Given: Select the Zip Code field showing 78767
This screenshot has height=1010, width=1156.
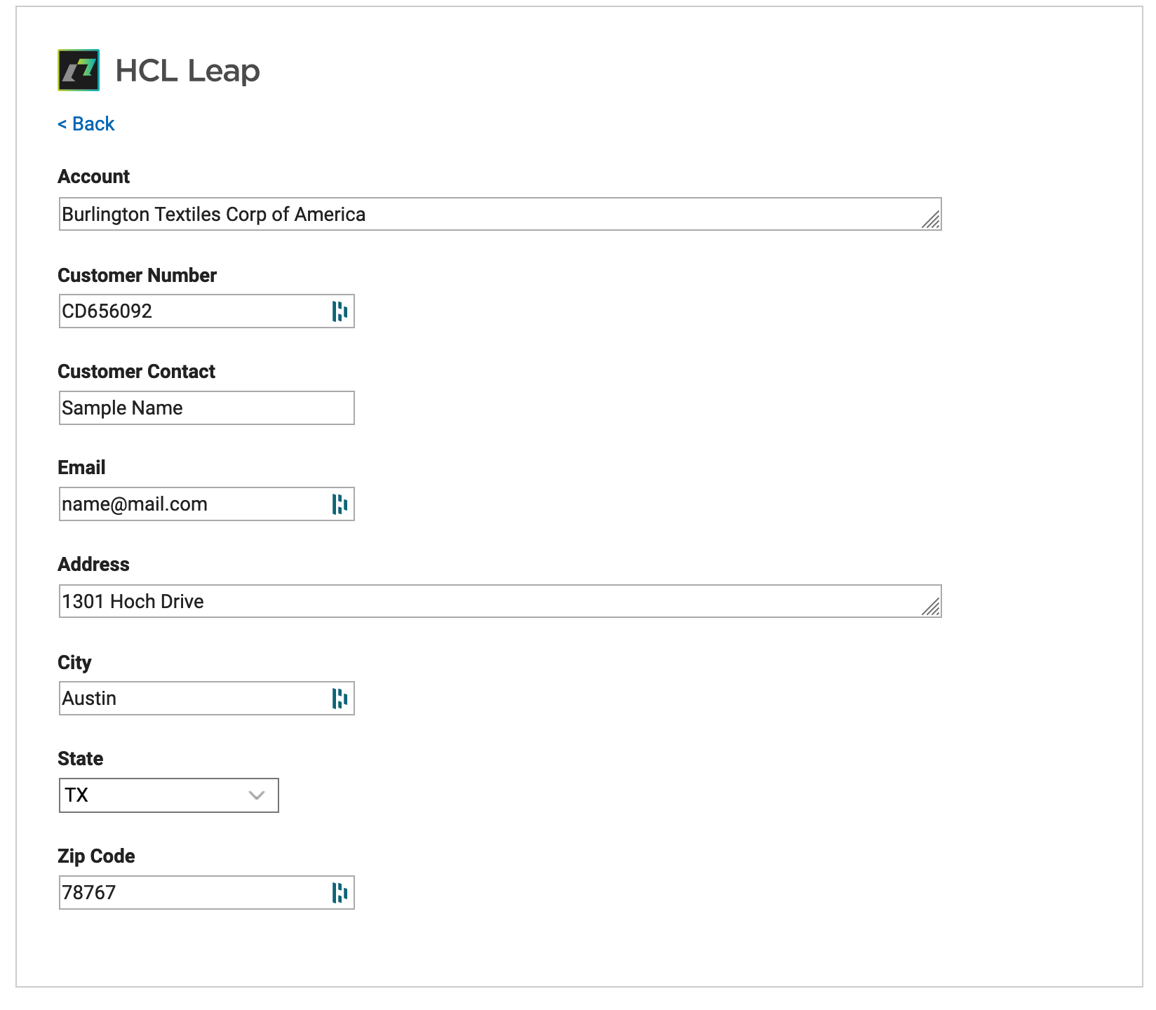Looking at the screenshot, I should pos(207,893).
